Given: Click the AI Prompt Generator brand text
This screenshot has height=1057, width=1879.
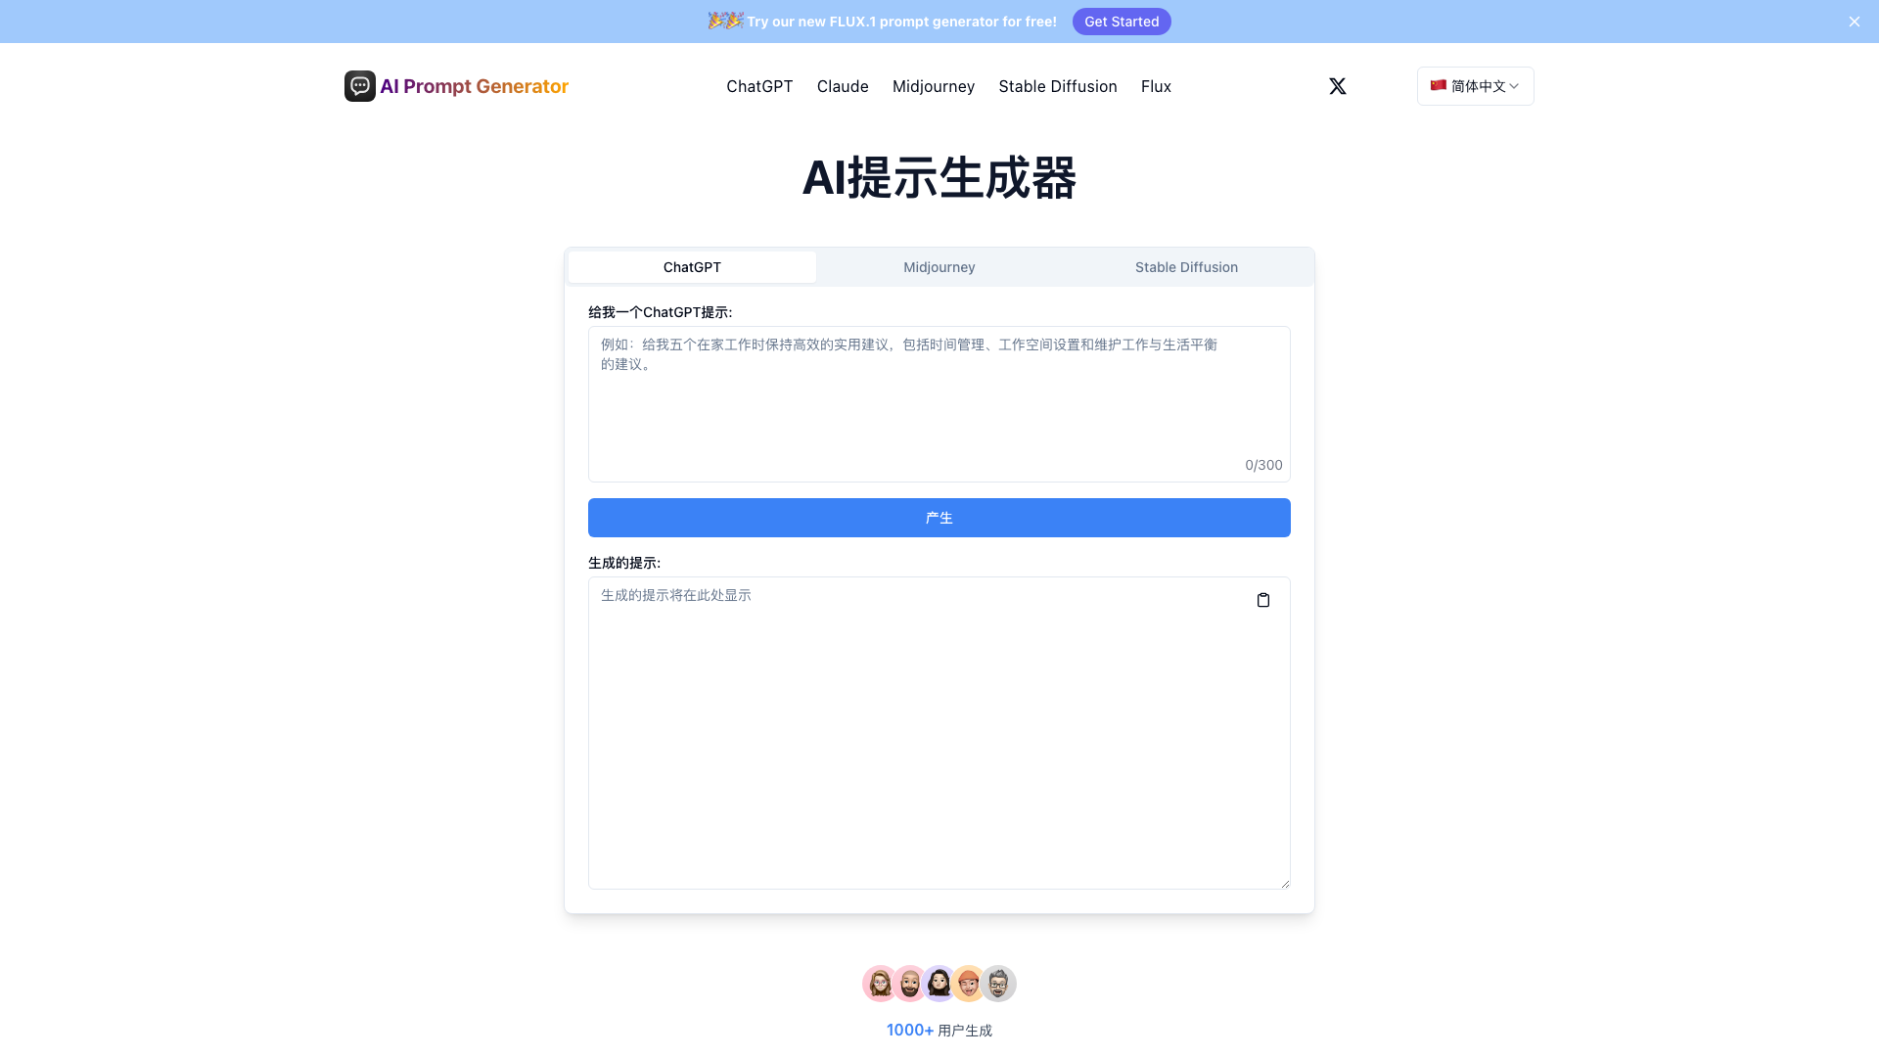Looking at the screenshot, I should (474, 86).
